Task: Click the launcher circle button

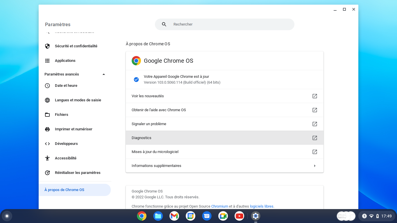Action: 7,216
